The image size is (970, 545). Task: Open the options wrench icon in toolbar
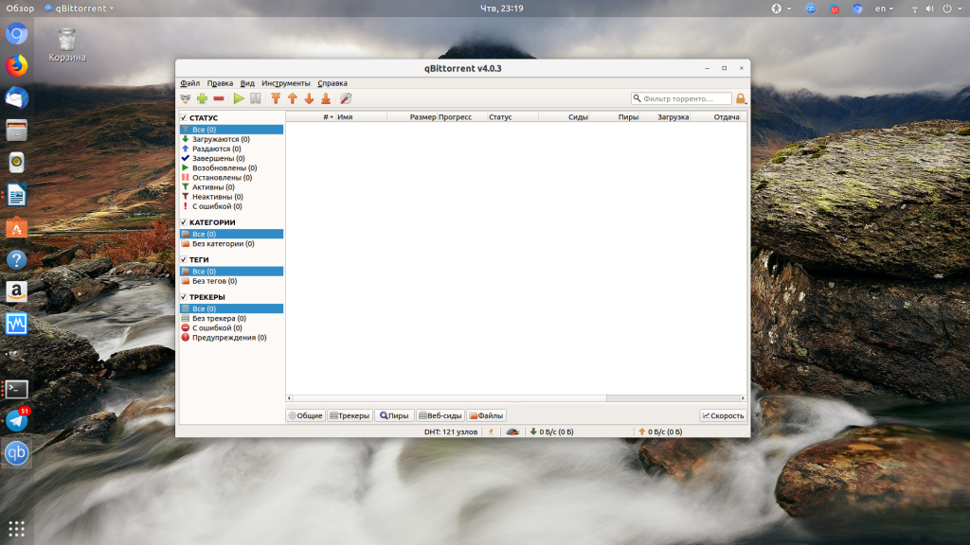click(346, 98)
